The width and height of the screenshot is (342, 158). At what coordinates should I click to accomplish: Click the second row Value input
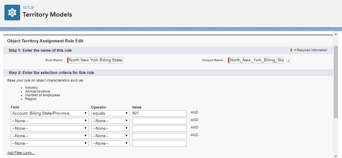click(x=159, y=121)
